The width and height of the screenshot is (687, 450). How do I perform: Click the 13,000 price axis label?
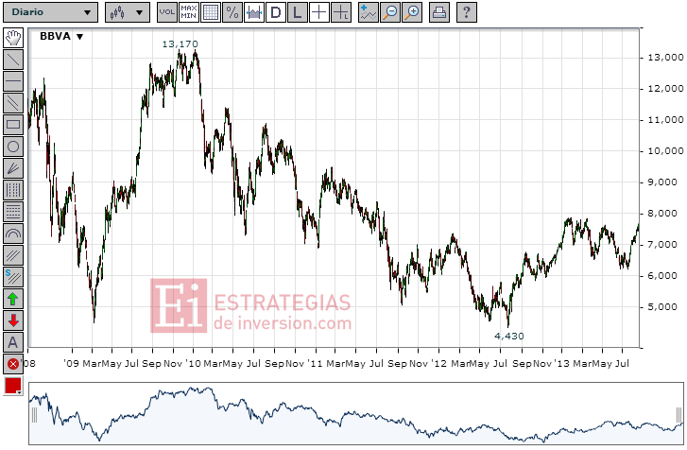666,58
